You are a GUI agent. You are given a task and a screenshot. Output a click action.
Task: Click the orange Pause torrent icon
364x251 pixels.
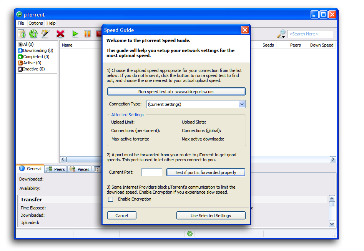87,34
